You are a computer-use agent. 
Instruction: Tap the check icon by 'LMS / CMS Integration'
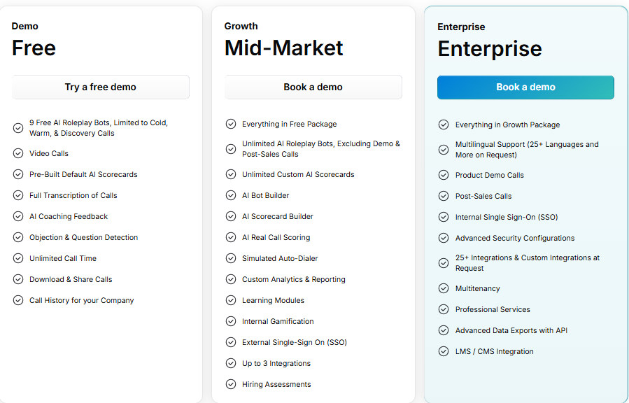[x=443, y=351]
